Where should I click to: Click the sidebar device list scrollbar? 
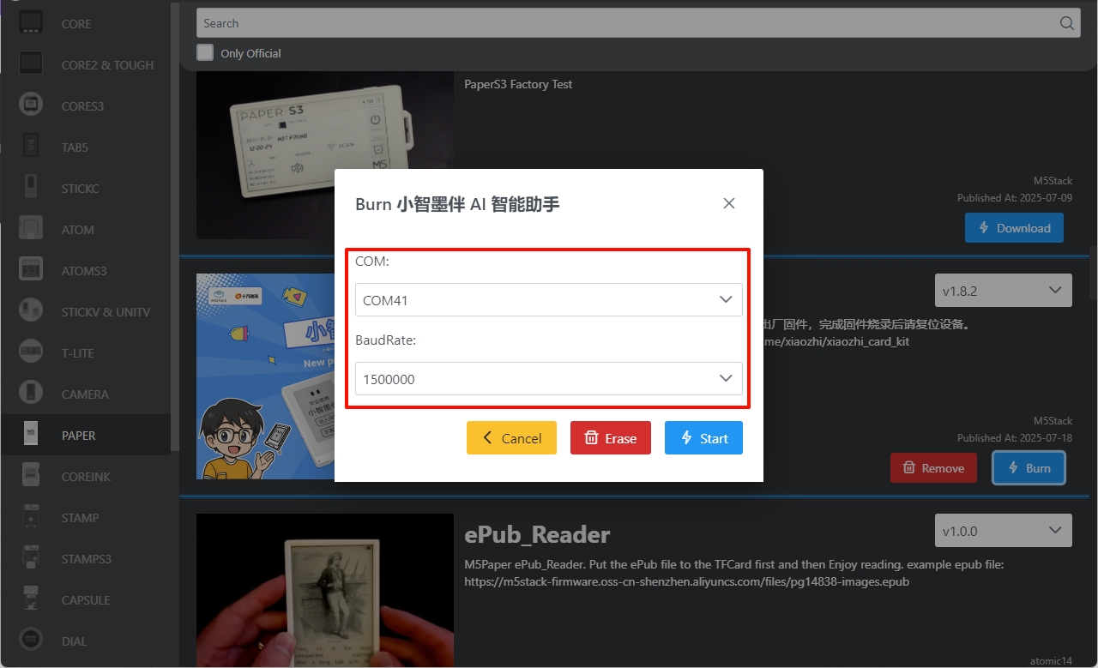coord(175,227)
